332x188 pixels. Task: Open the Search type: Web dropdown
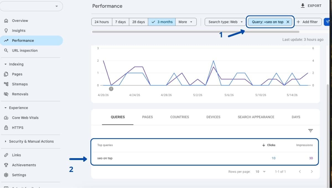pyautogui.click(x=225, y=22)
